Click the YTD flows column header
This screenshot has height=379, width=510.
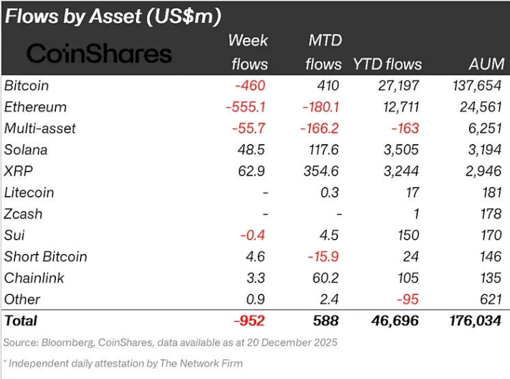pyautogui.click(x=387, y=65)
